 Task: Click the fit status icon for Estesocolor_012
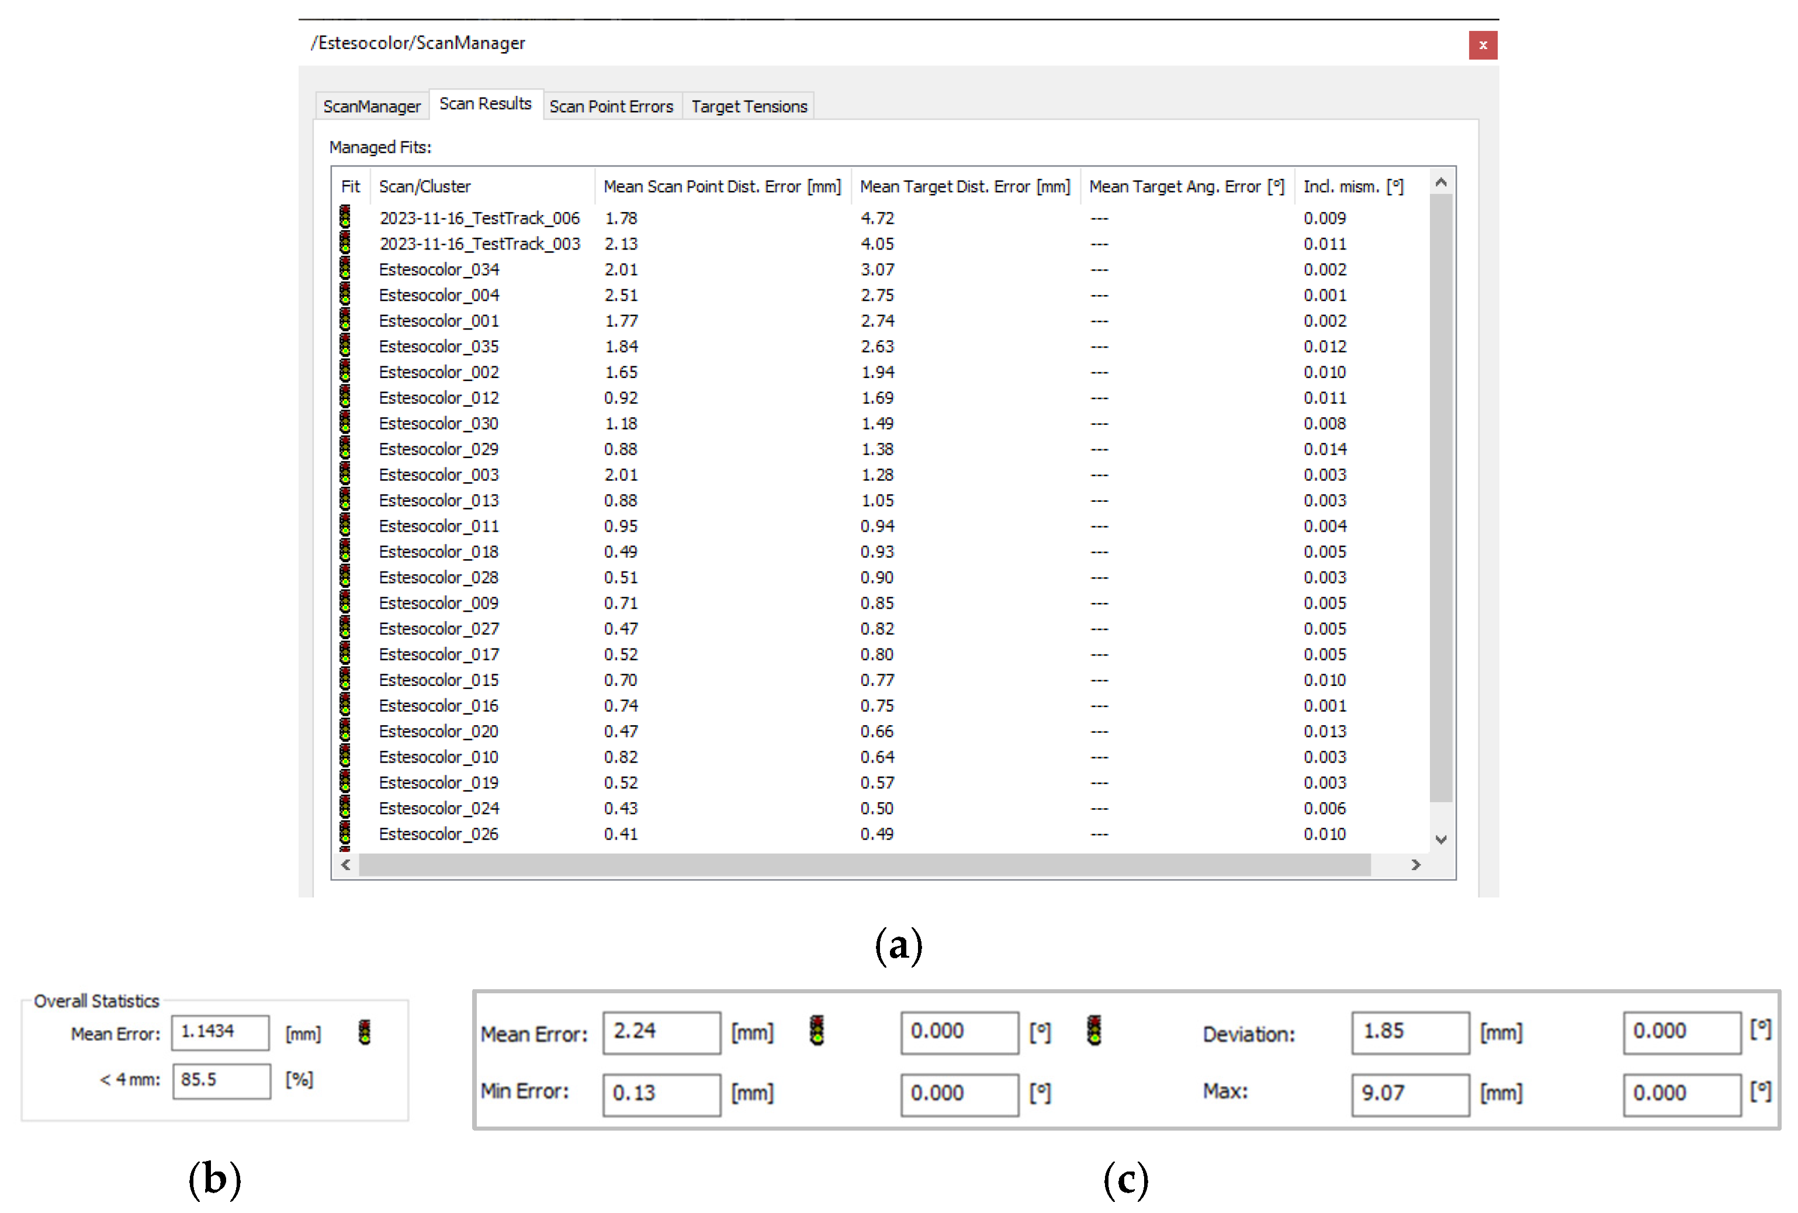(x=345, y=397)
